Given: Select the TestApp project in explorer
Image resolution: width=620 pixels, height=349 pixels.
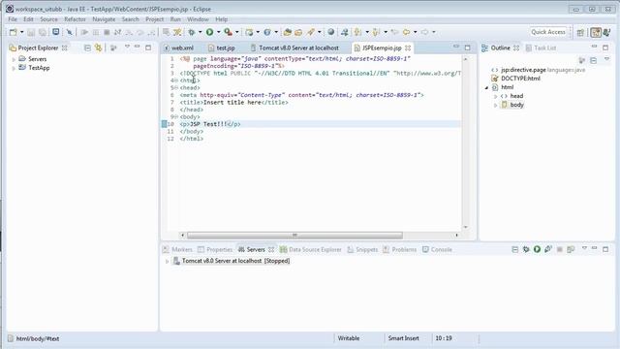Looking at the screenshot, I should [39, 68].
